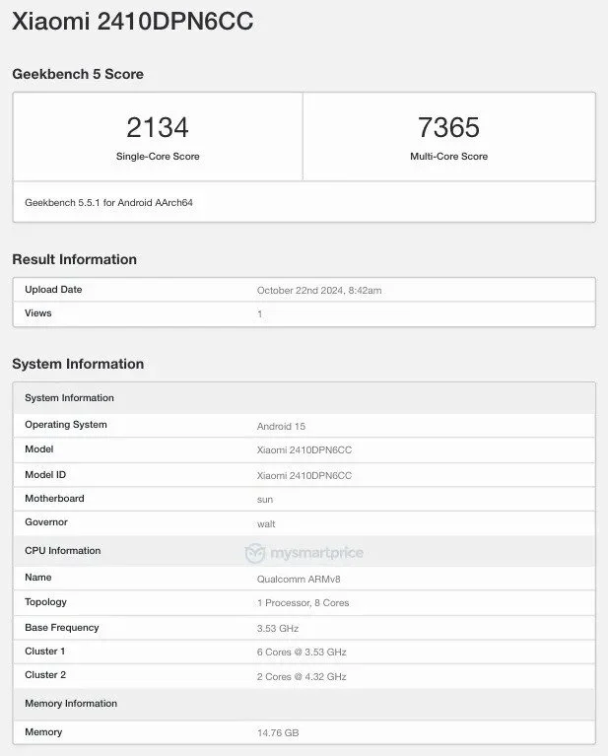Click Cluster 2 value 2 Cores @ 4.32 GHz
This screenshot has height=756, width=608.
pos(302,676)
